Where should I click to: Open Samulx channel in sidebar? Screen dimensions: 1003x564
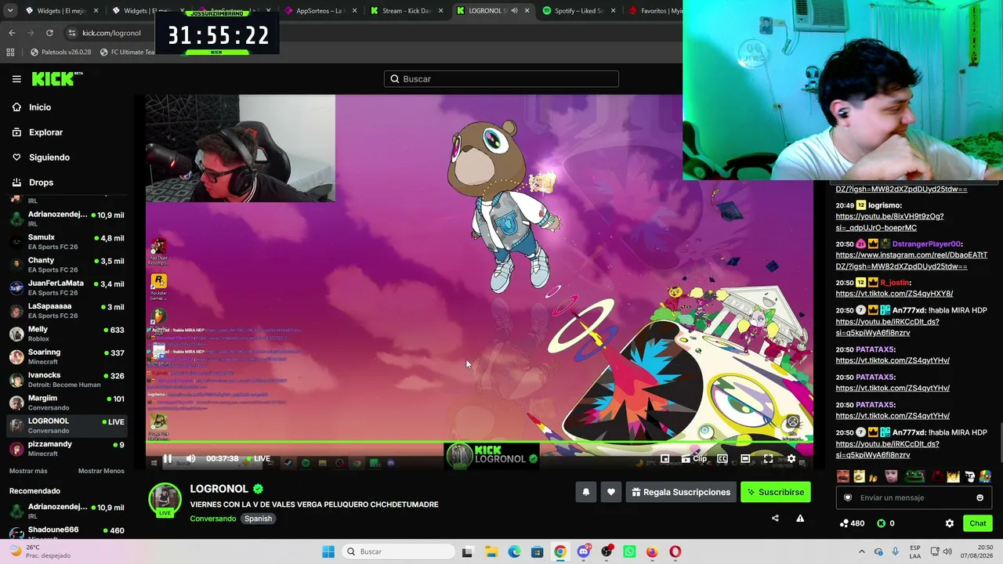pyautogui.click(x=67, y=242)
